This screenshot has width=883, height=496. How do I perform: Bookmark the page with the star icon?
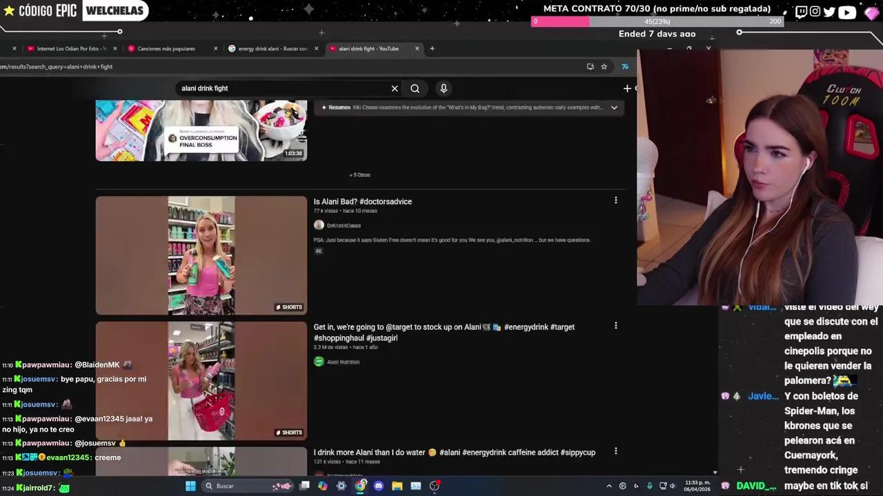604,66
